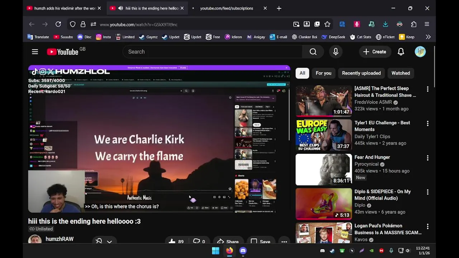Click the address bar install download icon
Image resolution: width=459 pixels, height=258 pixels.
pyautogui.click(x=307, y=24)
